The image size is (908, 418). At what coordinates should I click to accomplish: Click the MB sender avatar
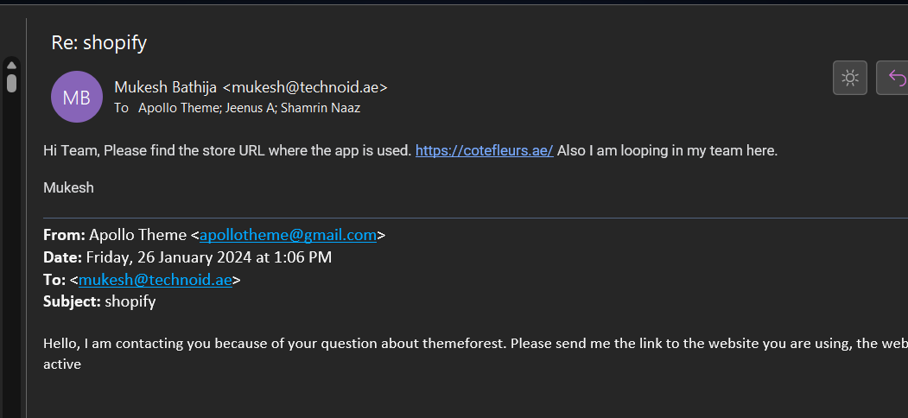[77, 97]
